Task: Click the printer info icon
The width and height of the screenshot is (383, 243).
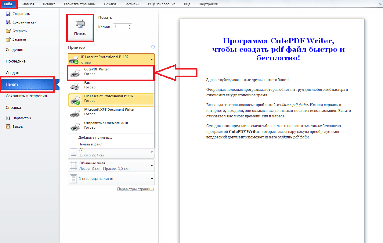Action: point(153,47)
